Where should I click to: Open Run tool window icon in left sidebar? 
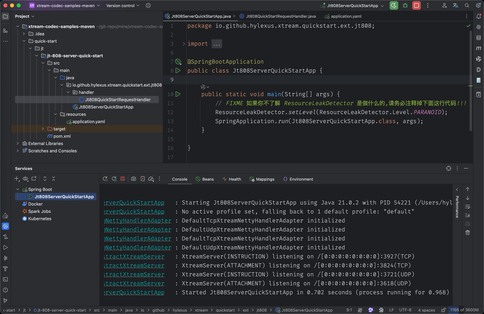point(5,247)
